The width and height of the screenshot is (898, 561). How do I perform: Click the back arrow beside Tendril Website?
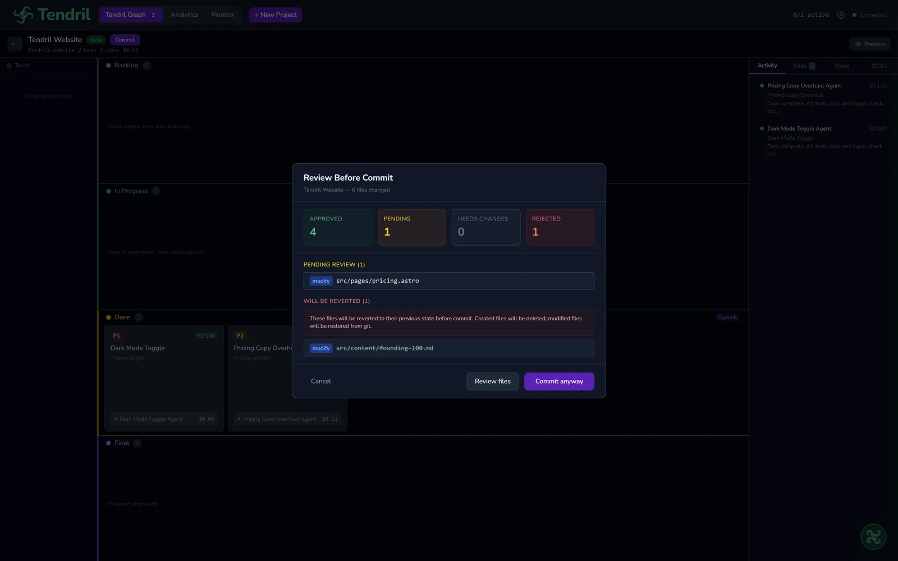click(x=15, y=44)
